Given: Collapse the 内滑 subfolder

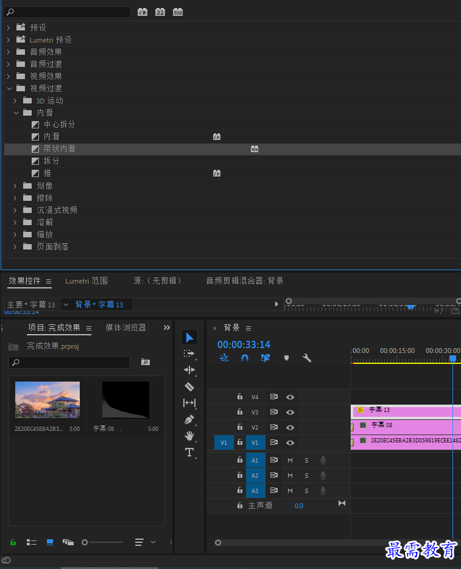Looking at the screenshot, I should pos(16,113).
